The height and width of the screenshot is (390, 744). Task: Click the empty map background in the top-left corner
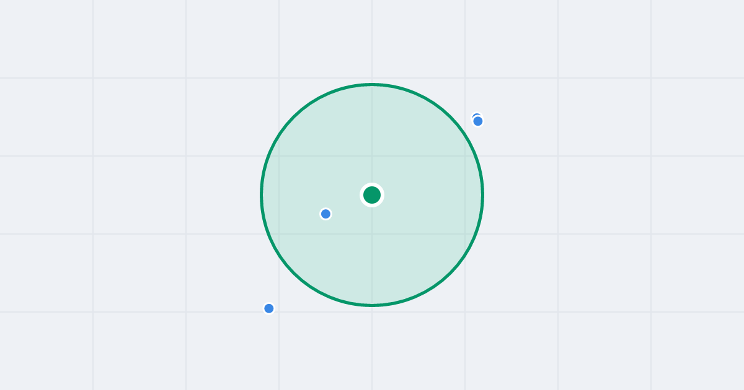pos(43,37)
